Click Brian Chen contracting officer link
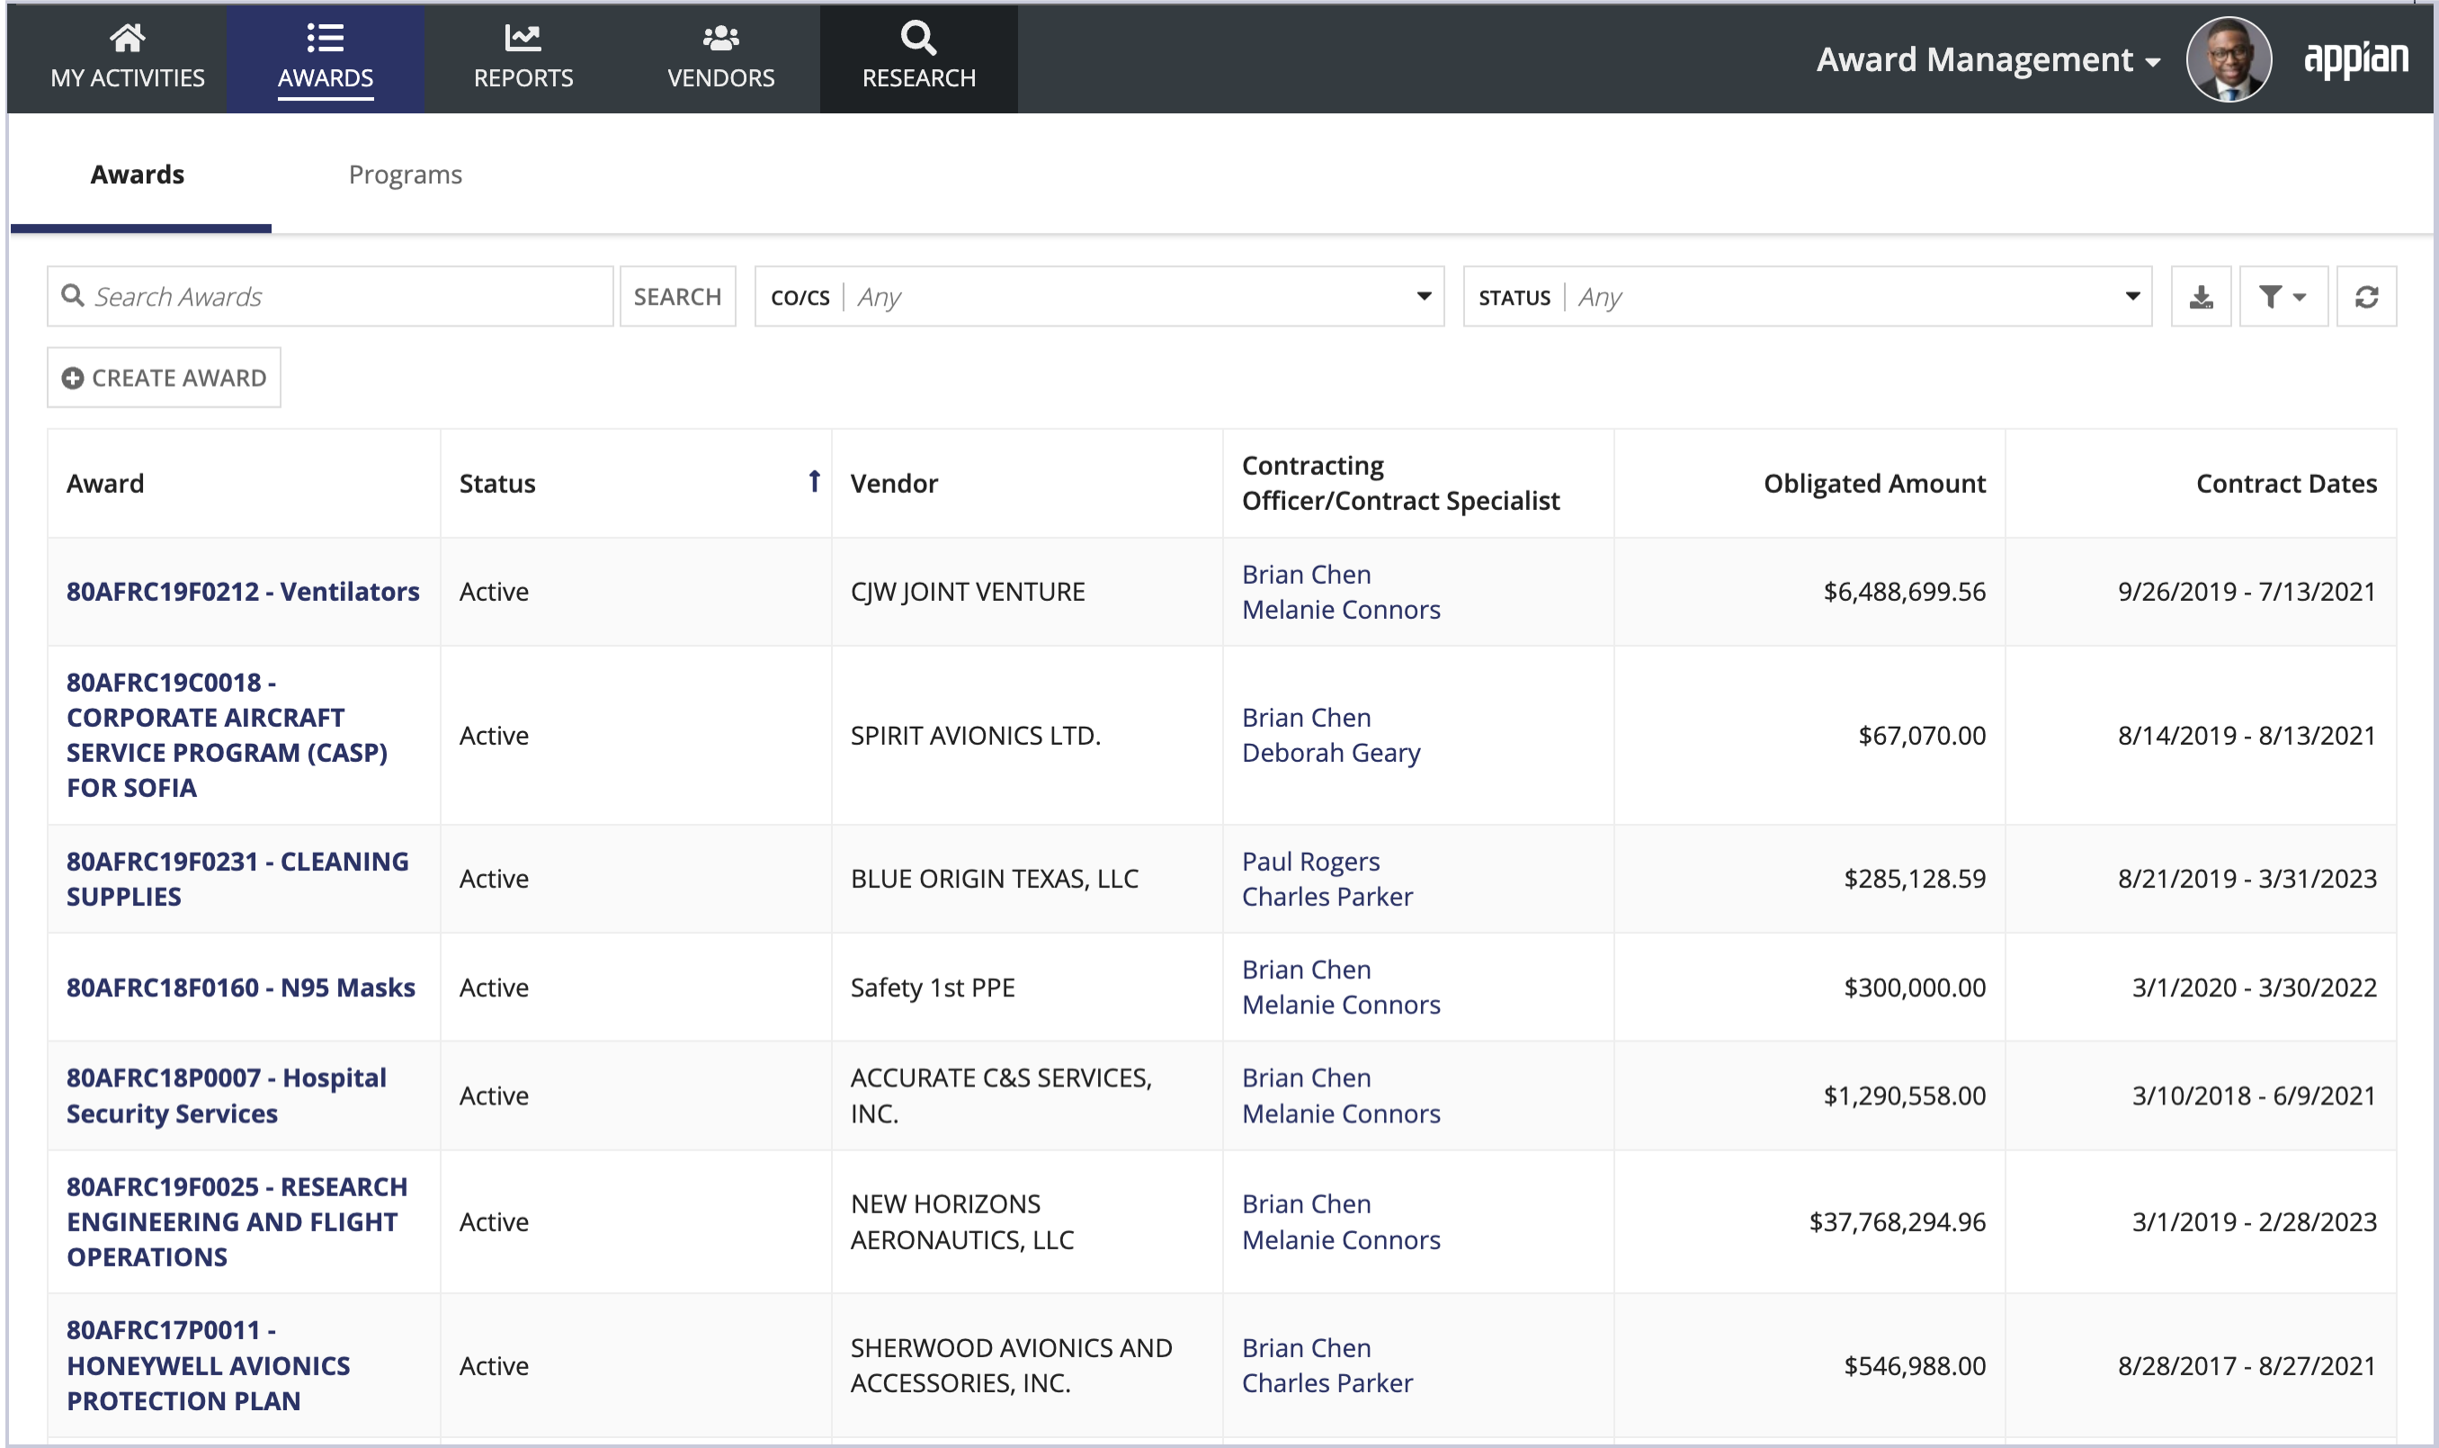 [x=1305, y=574]
